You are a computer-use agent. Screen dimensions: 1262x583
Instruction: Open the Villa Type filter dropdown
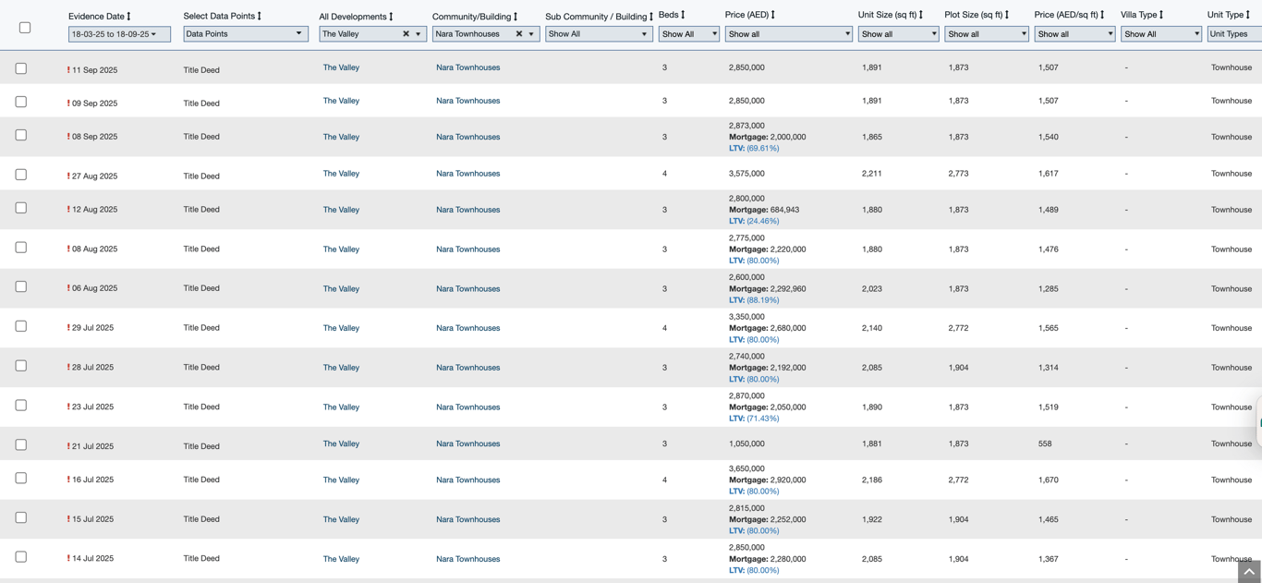click(1160, 34)
